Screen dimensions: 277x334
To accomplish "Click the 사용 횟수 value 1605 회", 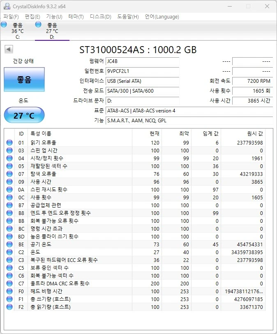I will coord(253,91).
